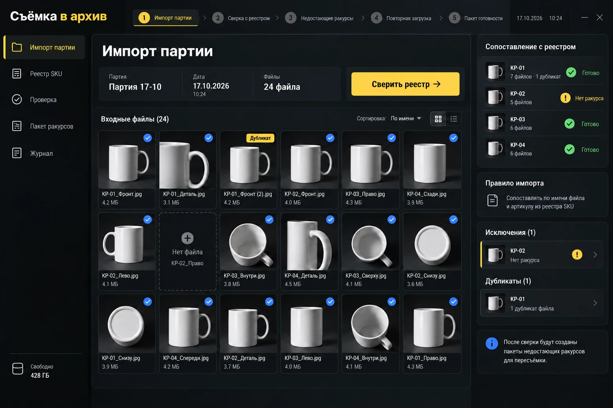Screen dimensions: 613x408
Task: Click yellow warning icon for КР-02 Нет ракурса
Action: (566, 98)
